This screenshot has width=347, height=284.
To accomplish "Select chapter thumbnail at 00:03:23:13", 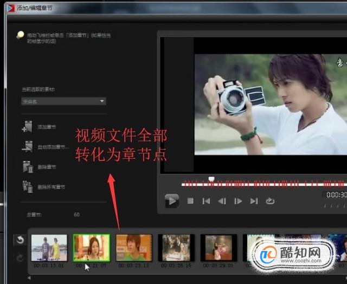I will tap(134, 248).
